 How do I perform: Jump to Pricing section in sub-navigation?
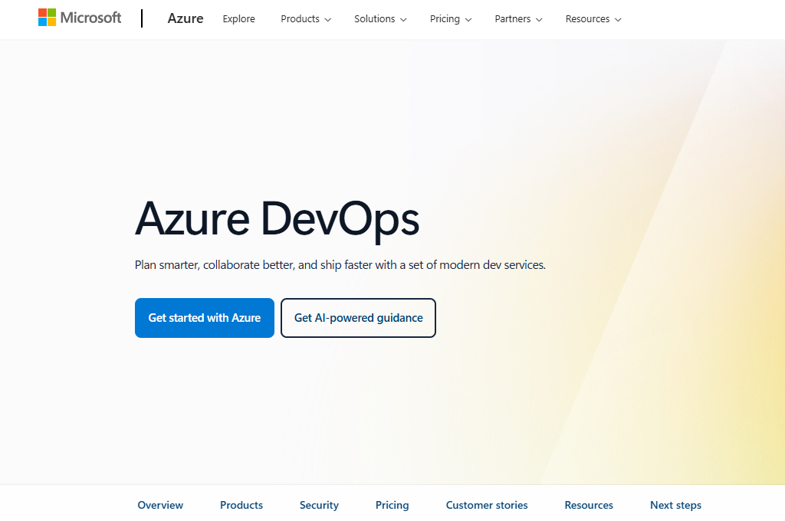pyautogui.click(x=392, y=505)
